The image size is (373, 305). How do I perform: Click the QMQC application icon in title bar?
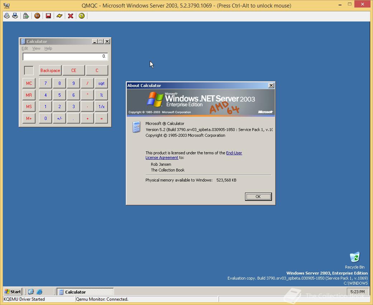[x=6, y=5]
